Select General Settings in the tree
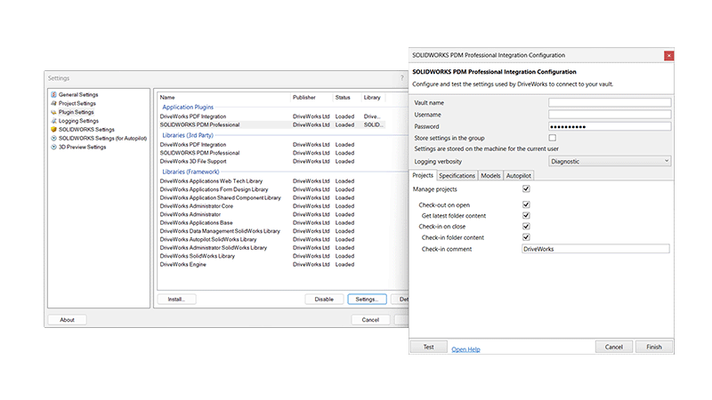 [78, 95]
